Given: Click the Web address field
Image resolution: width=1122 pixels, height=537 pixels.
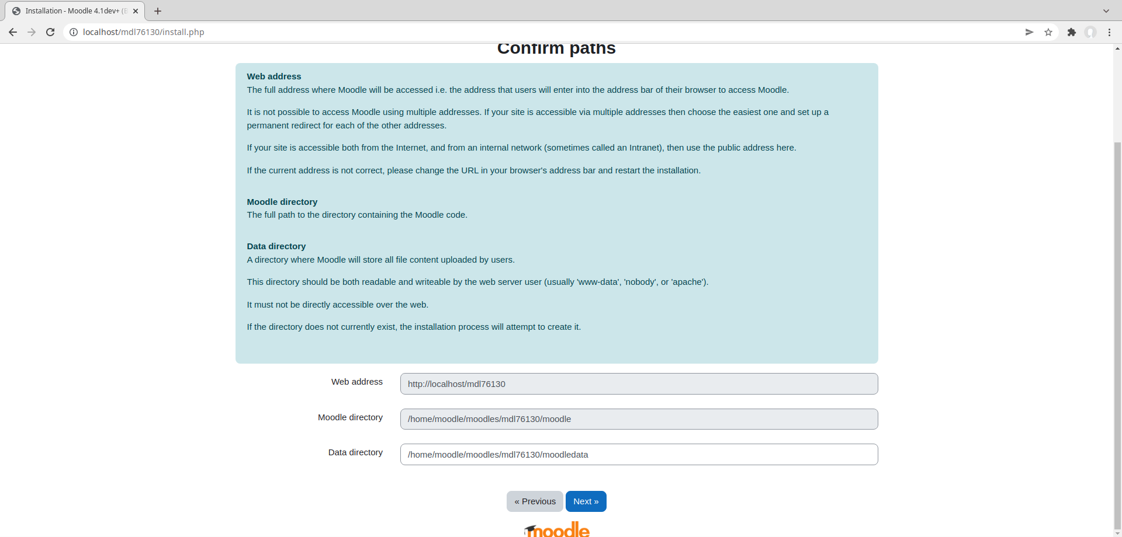Looking at the screenshot, I should point(639,384).
